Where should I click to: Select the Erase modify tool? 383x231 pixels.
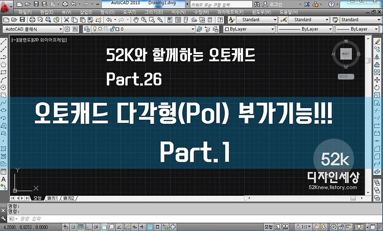coord(377,42)
